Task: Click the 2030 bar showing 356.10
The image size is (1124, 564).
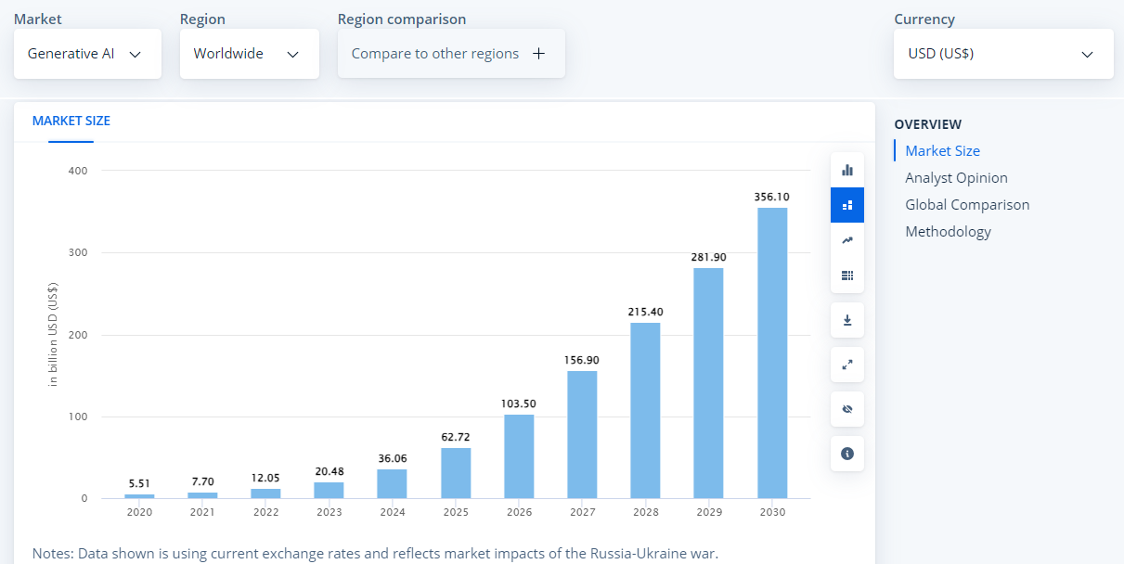Action: pos(772,352)
